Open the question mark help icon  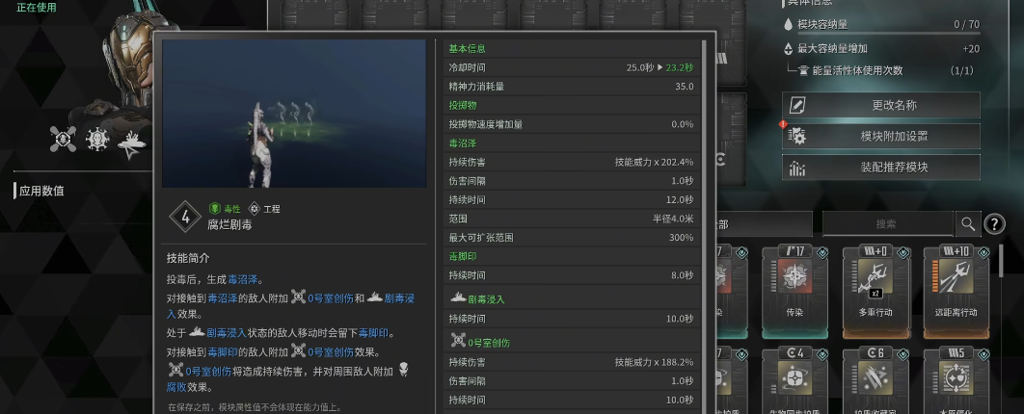tap(994, 224)
